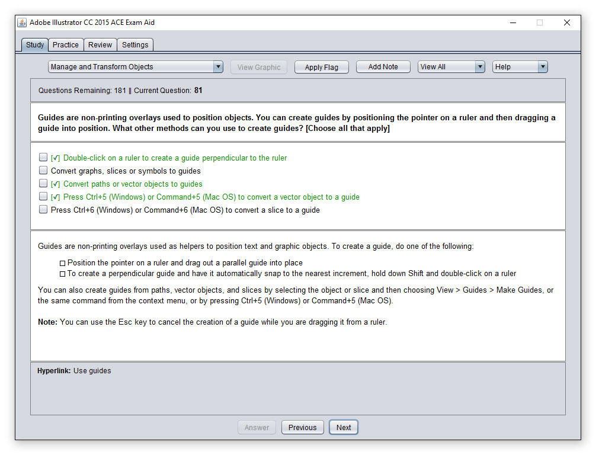Check 'Convert graphs, slices or symbols' checkbox

(43, 171)
